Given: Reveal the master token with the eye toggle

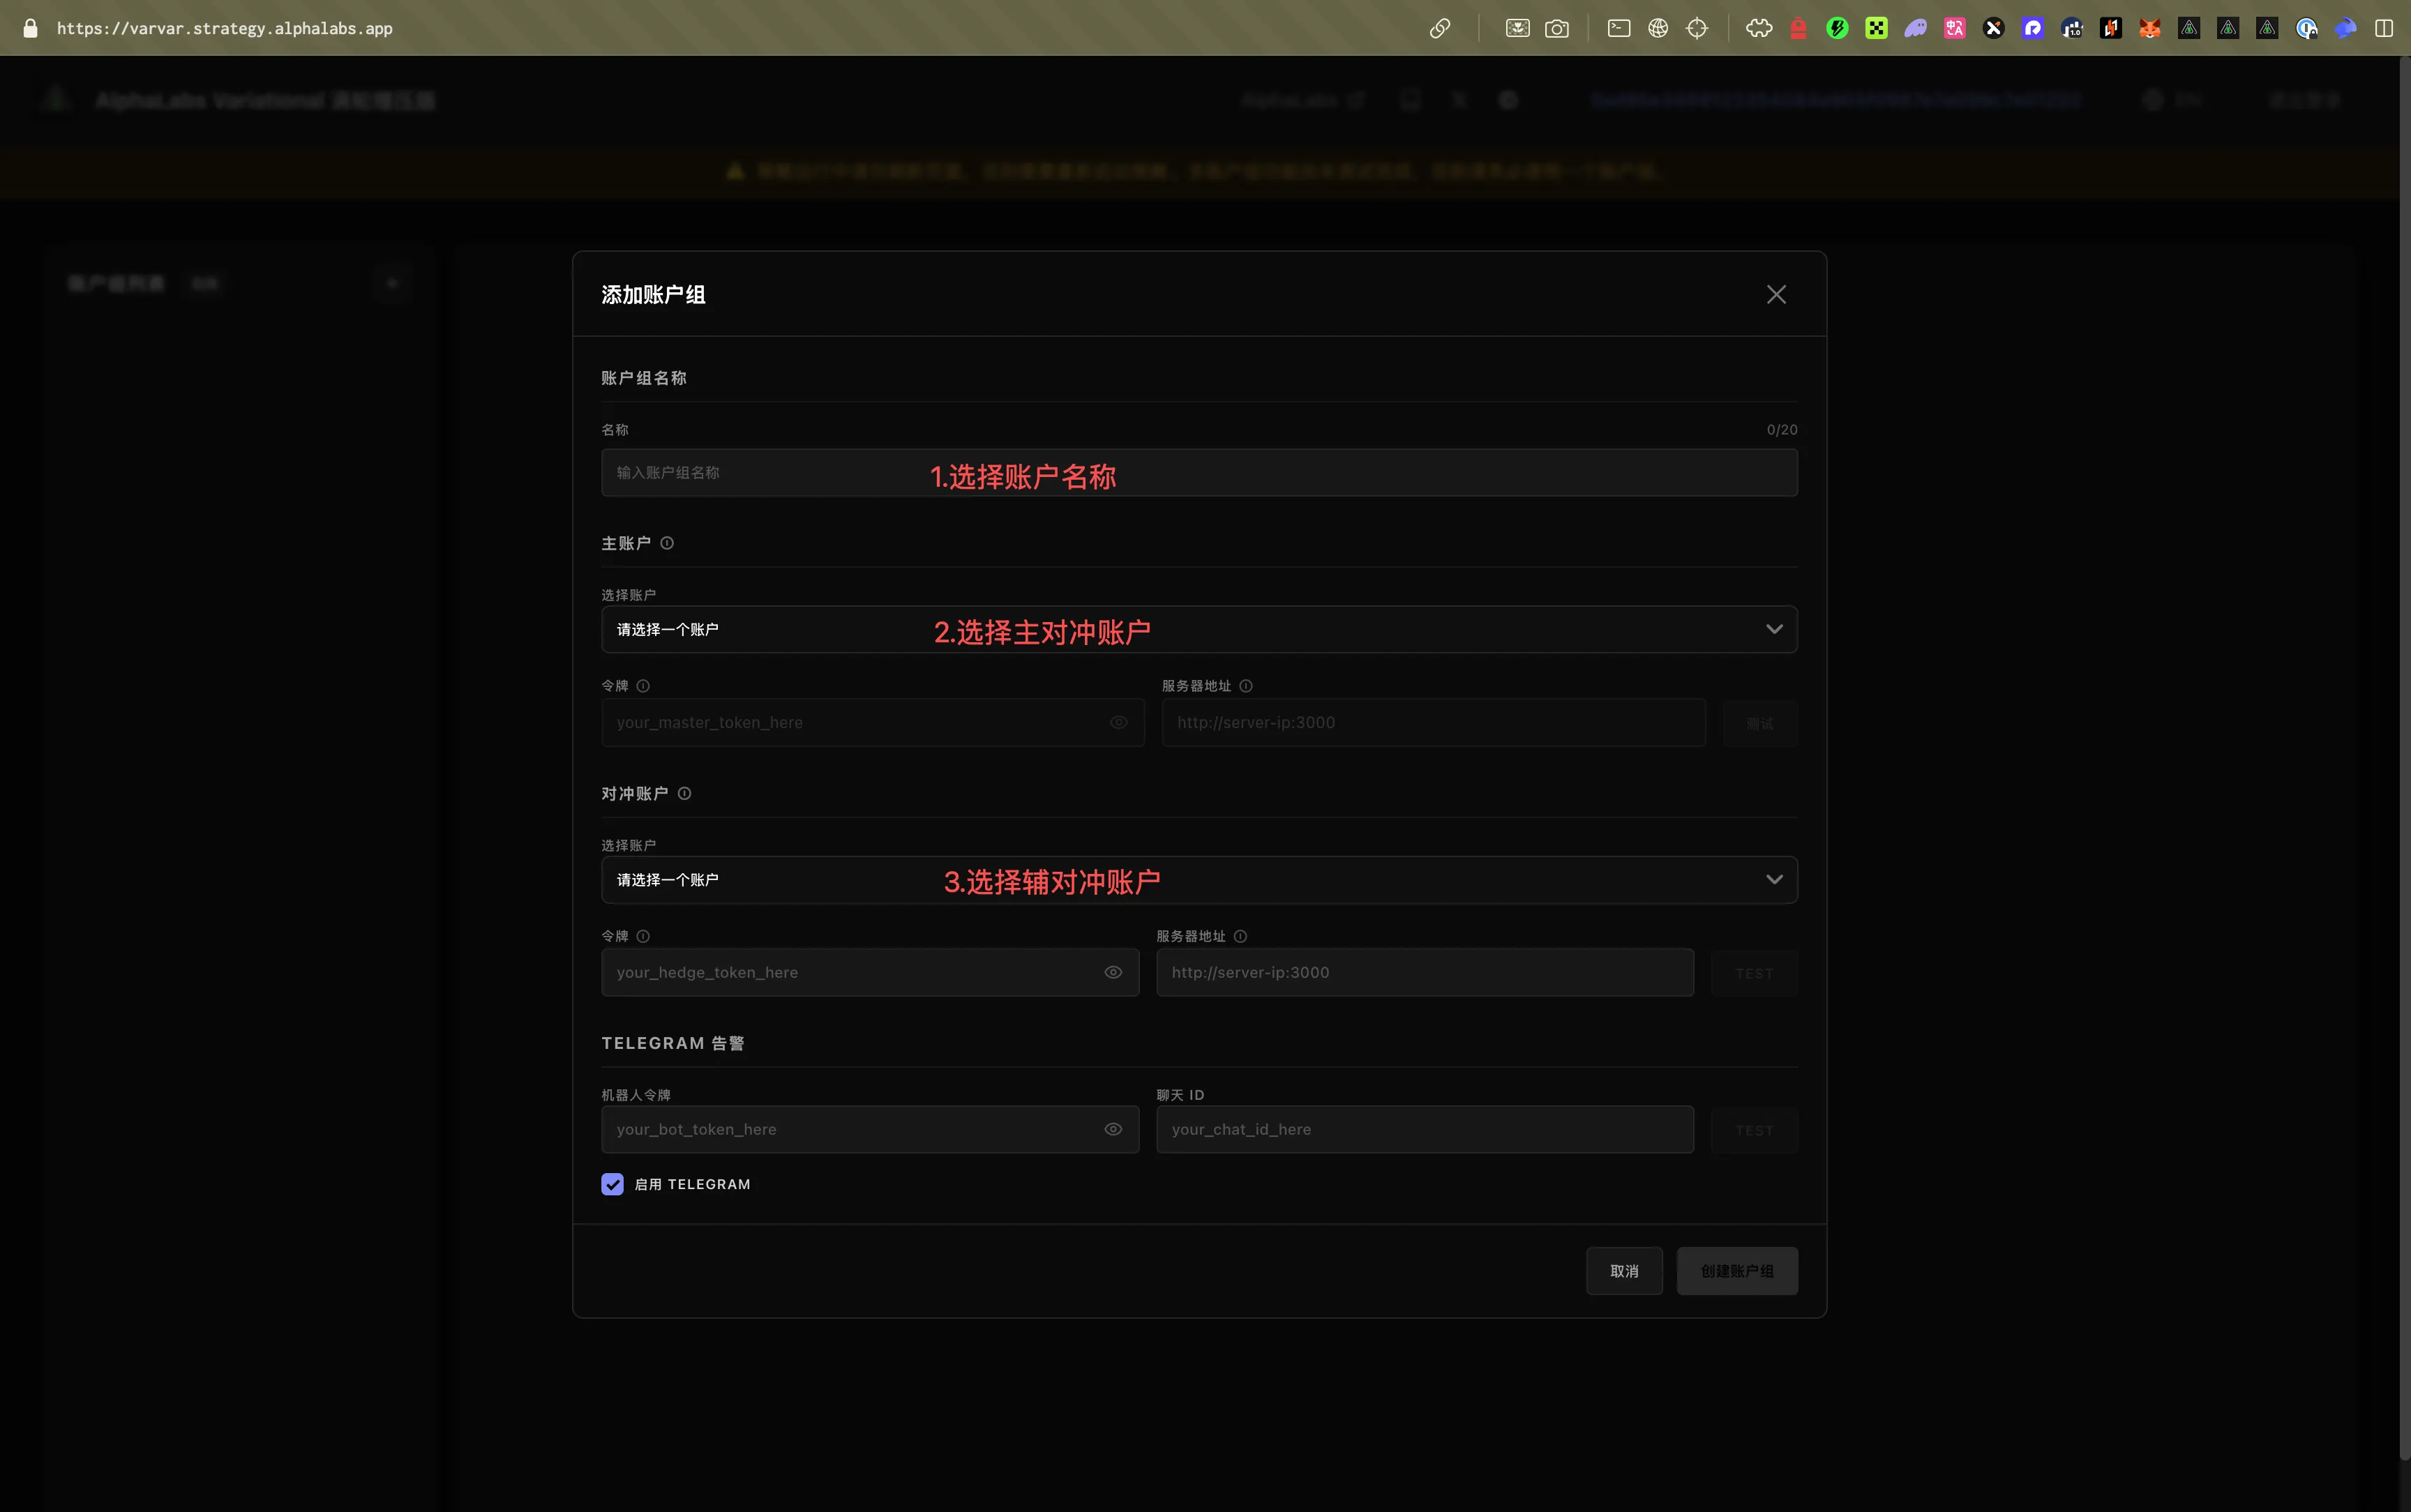Looking at the screenshot, I should pyautogui.click(x=1118, y=722).
